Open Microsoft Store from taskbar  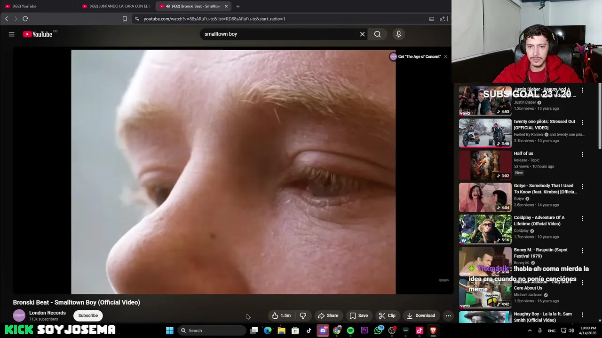[x=295, y=330]
